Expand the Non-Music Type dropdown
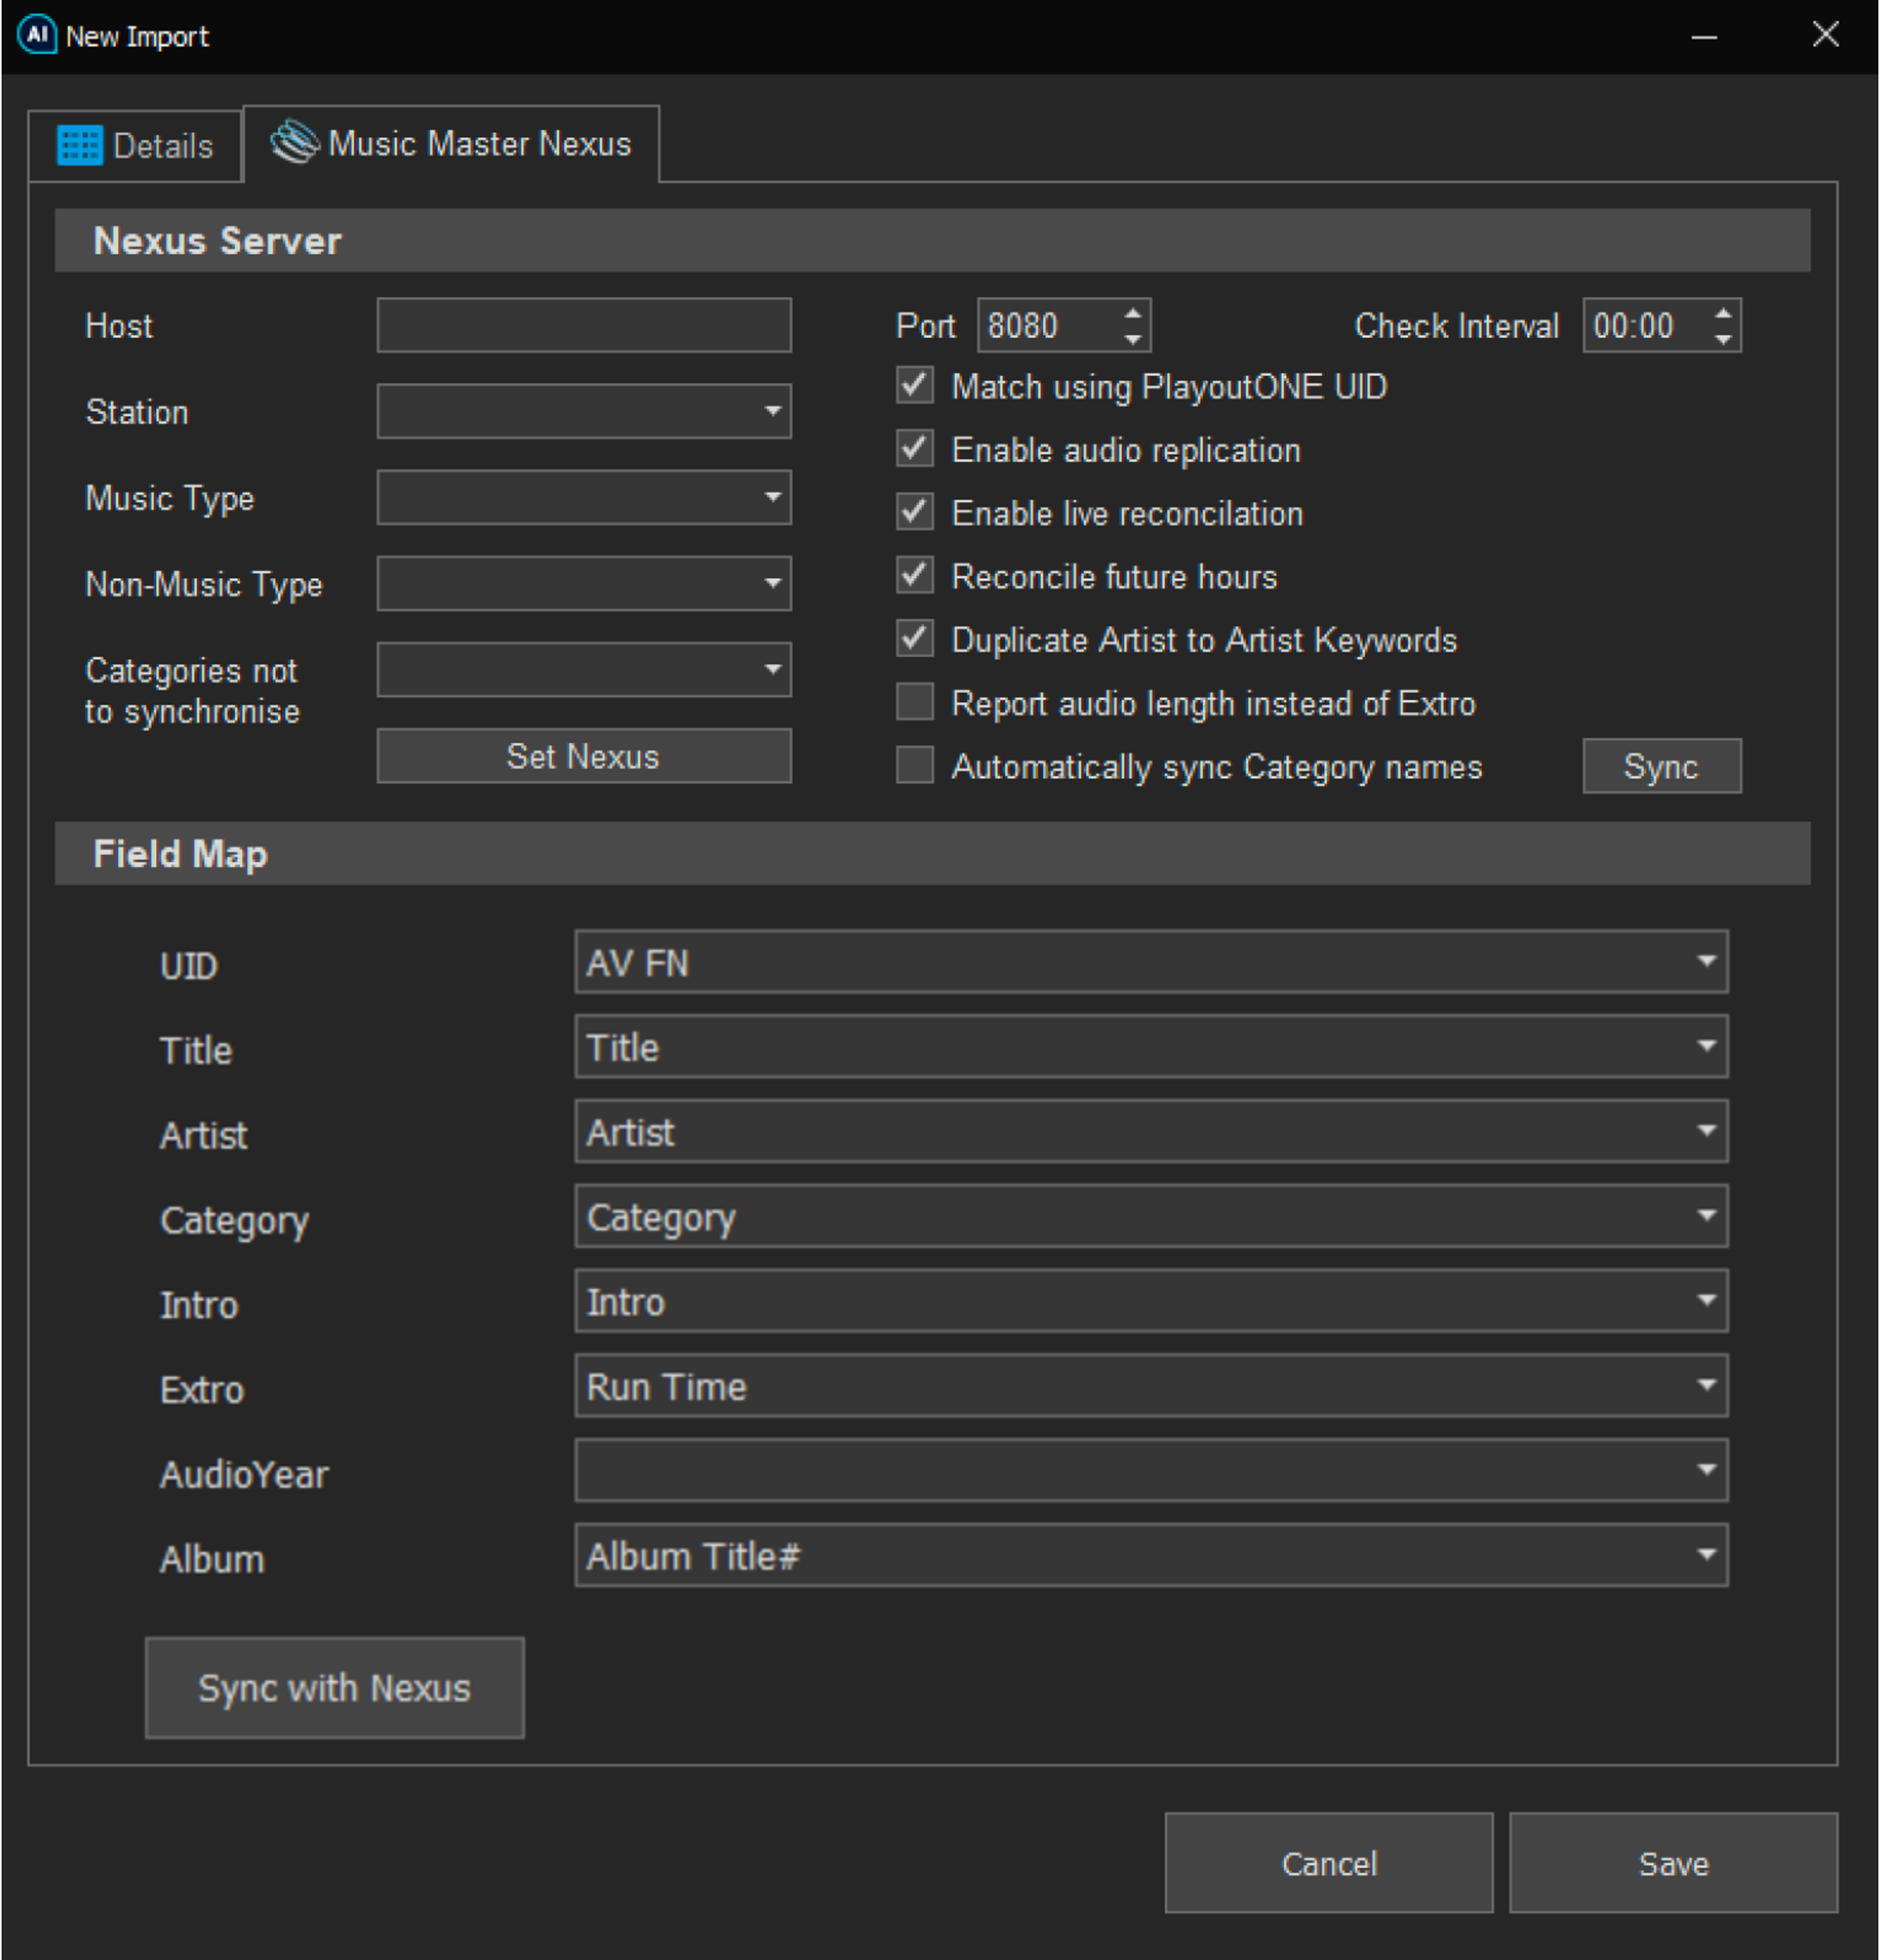Screen dimensions: 1880x1960 coord(584,583)
